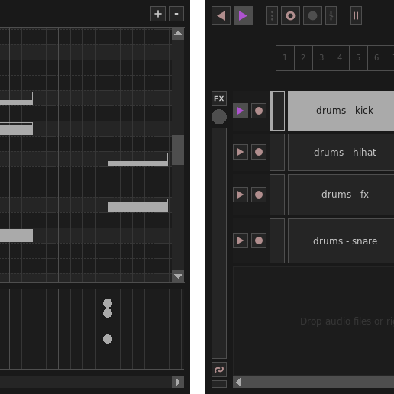Click the drums - fx level meter
The height and width of the screenshot is (394, 394).
click(277, 195)
